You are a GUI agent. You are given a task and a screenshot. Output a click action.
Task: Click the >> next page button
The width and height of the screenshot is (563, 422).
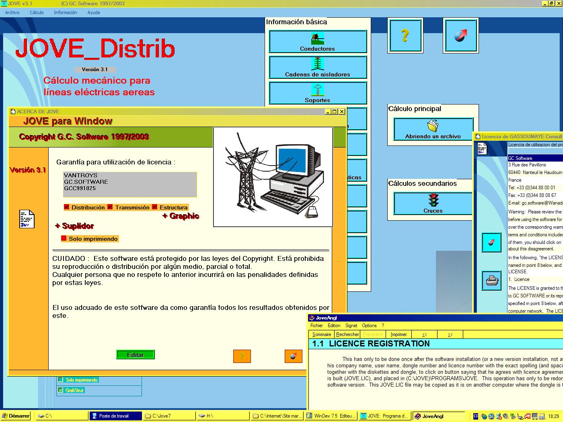450,334
